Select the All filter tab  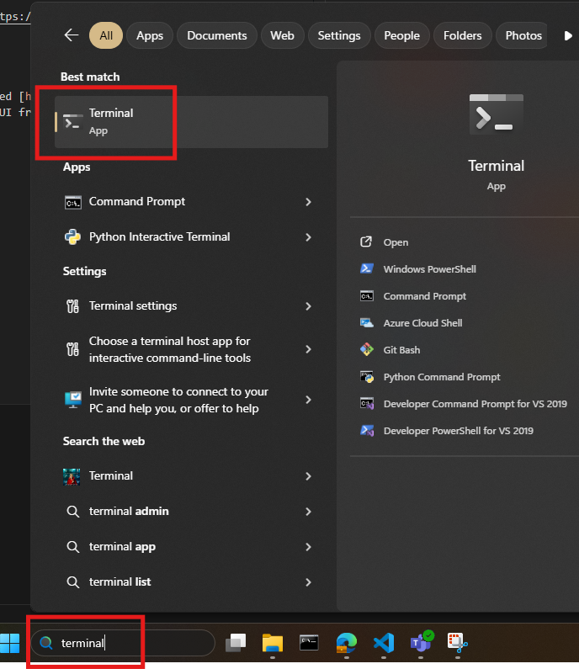(x=106, y=35)
